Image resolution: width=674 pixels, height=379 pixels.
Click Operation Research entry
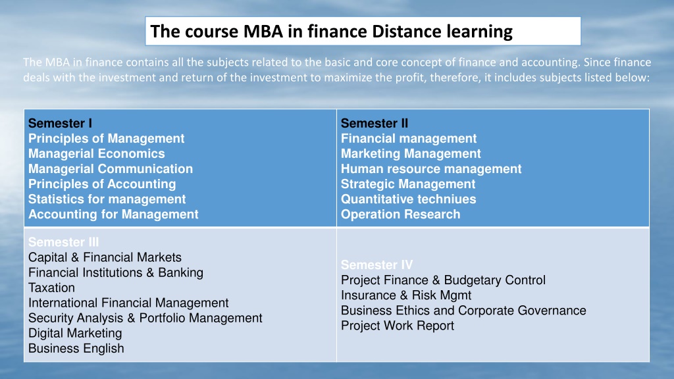pos(401,215)
